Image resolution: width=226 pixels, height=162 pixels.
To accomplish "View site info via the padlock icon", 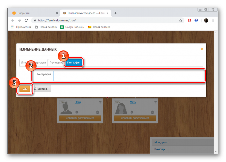I will coord(34,20).
